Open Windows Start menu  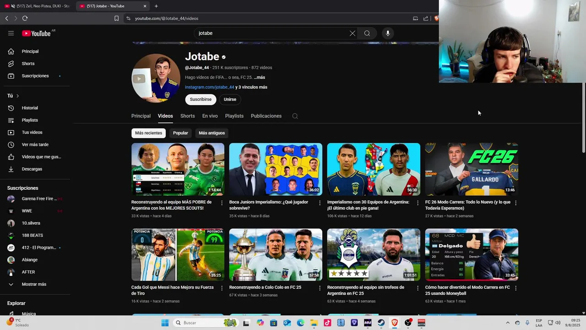pos(165,323)
